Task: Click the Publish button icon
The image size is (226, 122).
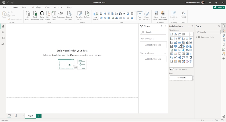Action: coord(183,14)
